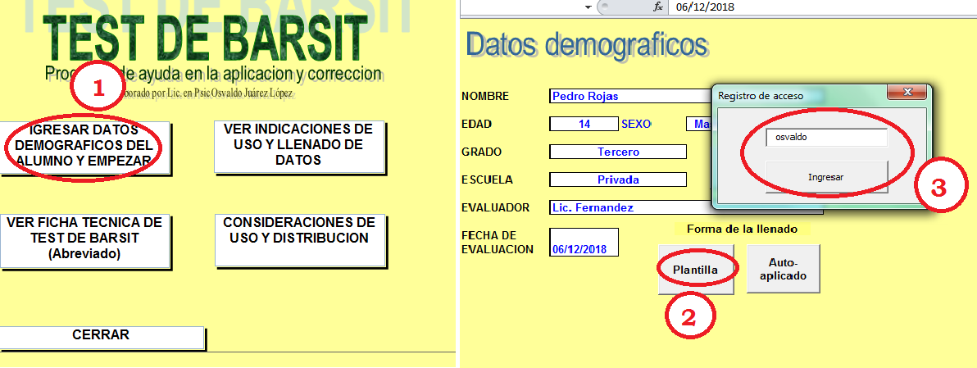Click the CERRAR button

tap(102, 337)
